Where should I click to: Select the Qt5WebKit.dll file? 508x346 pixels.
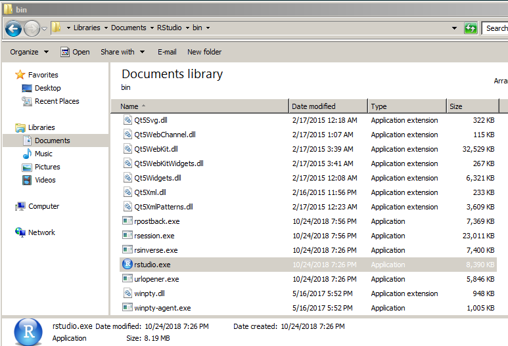(156, 149)
